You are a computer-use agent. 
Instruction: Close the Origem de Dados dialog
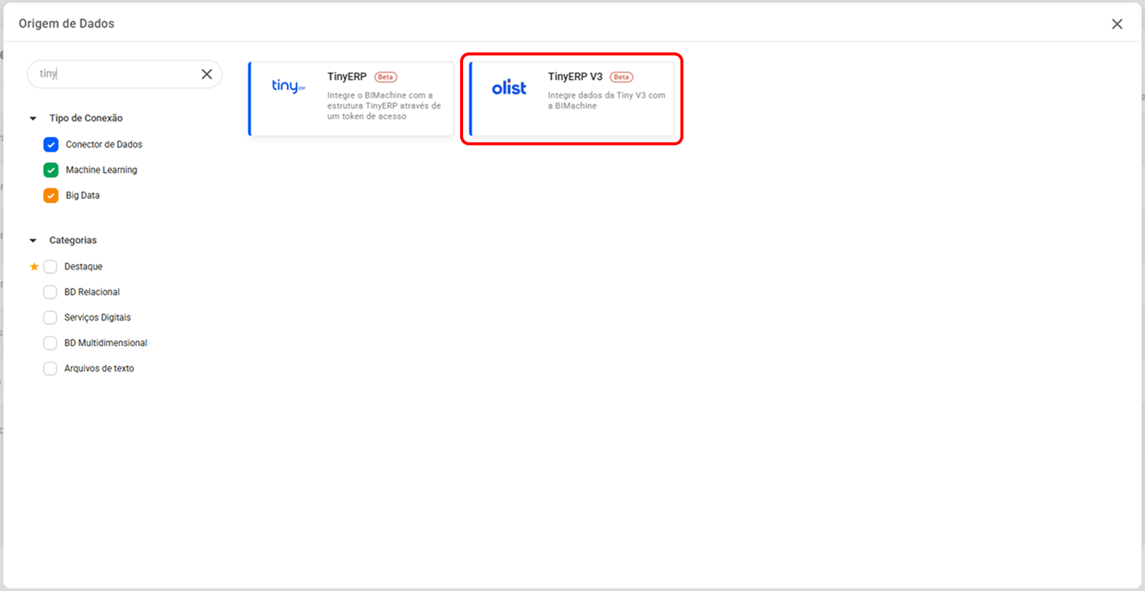click(x=1117, y=24)
